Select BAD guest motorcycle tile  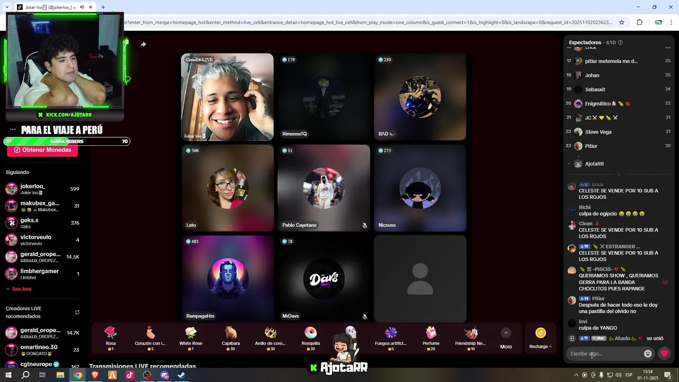click(420, 97)
